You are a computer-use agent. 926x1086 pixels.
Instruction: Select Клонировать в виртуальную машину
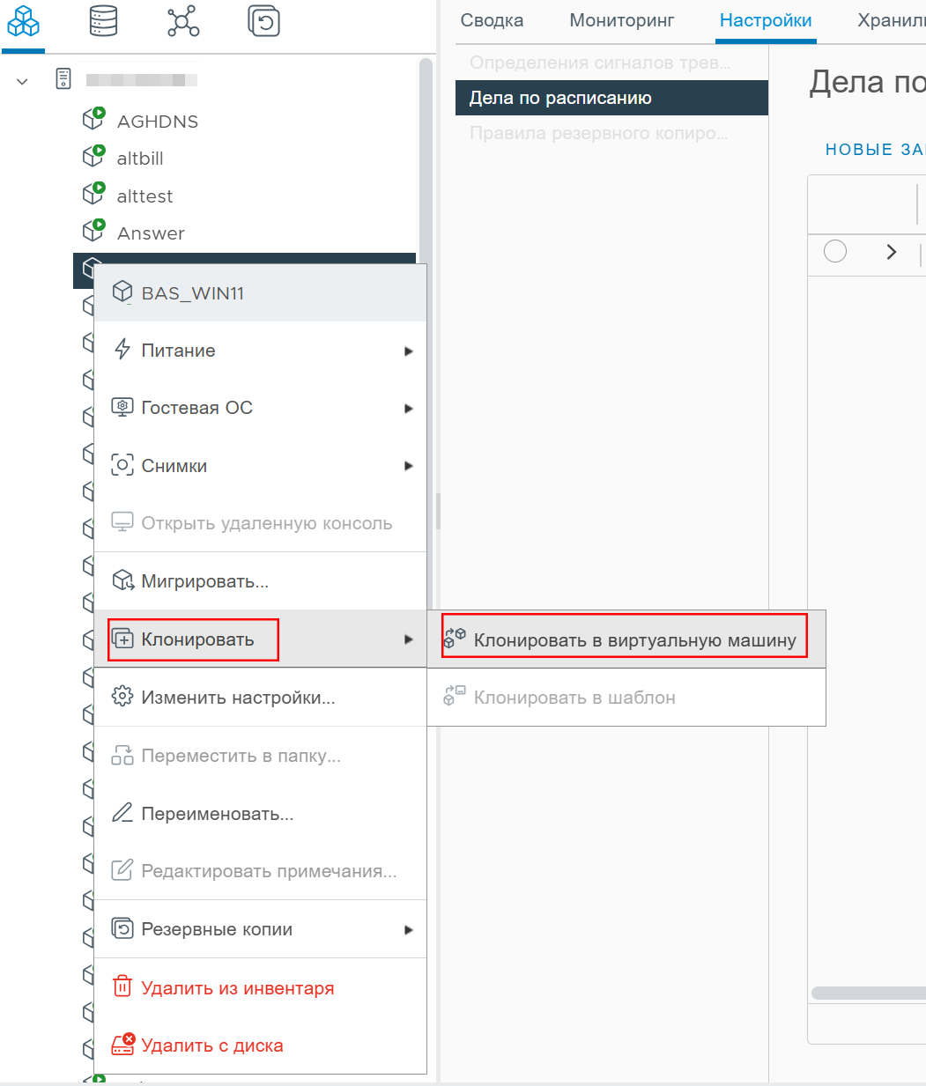[x=626, y=639]
